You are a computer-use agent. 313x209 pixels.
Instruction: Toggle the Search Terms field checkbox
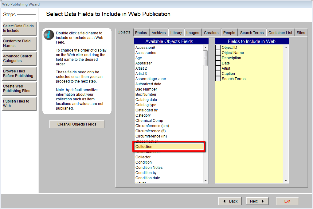[218, 79]
